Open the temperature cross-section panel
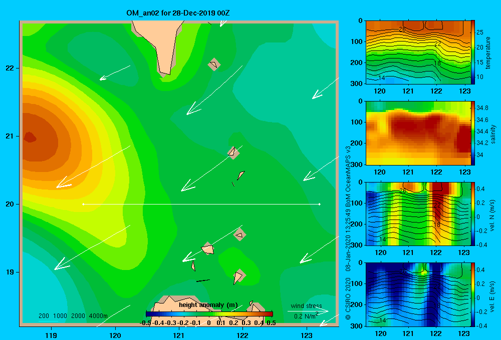Screen dimensions: 501x340 (x=418, y=52)
